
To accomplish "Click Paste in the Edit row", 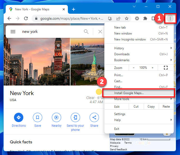I will pyautogui.click(x=166, y=107).
